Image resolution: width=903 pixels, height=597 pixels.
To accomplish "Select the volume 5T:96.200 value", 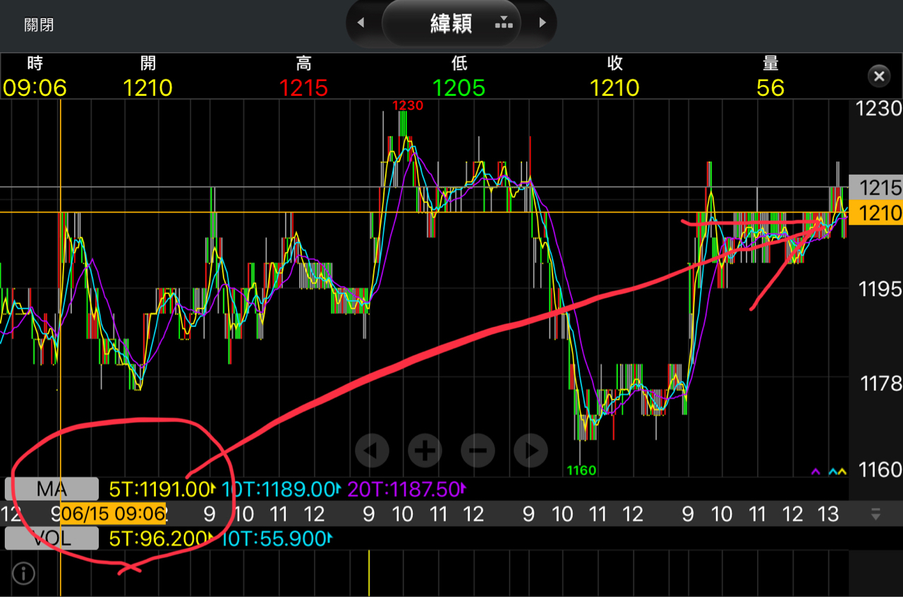I will point(160,539).
